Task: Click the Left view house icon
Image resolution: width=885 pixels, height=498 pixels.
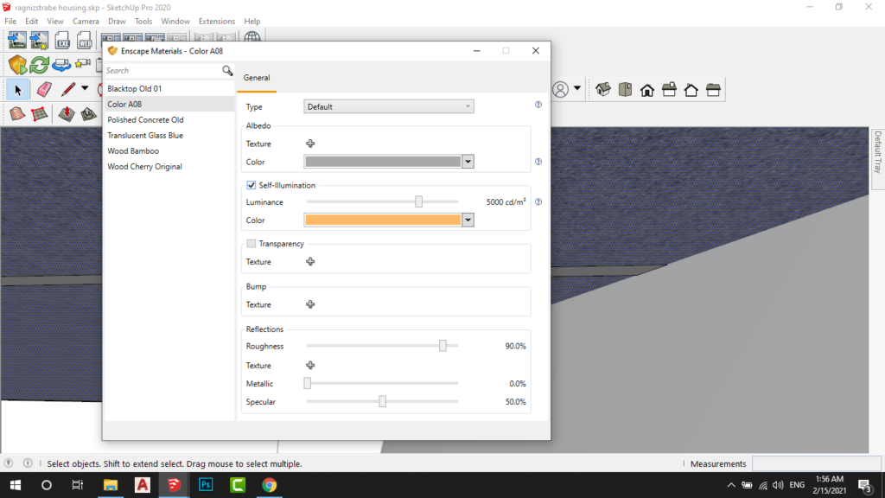Action: tap(713, 89)
